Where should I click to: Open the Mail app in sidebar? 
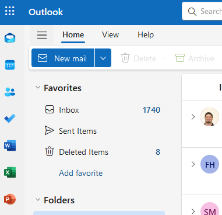(10, 37)
